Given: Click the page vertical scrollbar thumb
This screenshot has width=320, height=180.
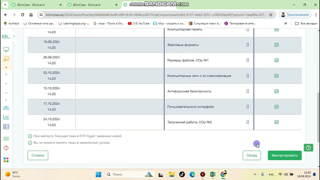Looking at the screenshot, I should pos(318,117).
